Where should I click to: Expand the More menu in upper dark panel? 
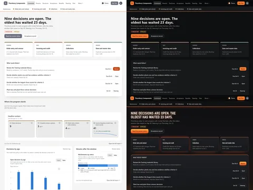[x=207, y=3]
